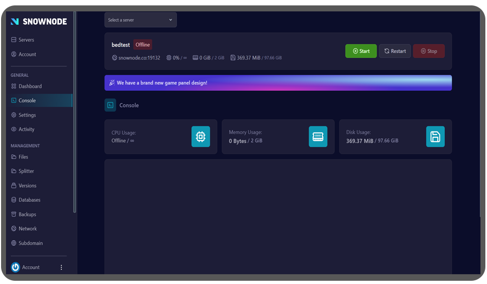Click the '0 Bytes / 2 GiB' value
The height and width of the screenshot is (284, 487).
(x=245, y=141)
